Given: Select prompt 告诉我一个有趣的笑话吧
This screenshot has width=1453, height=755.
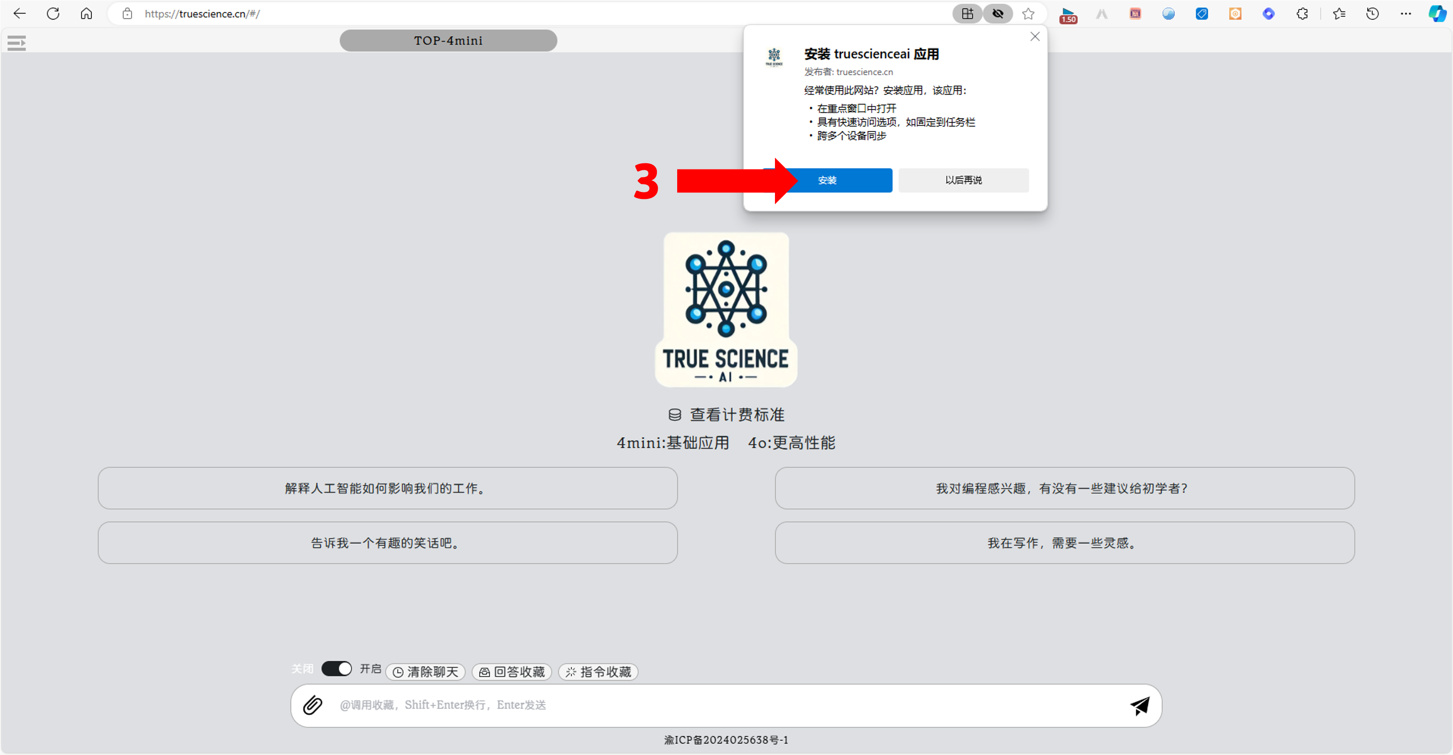Looking at the screenshot, I should (x=387, y=543).
